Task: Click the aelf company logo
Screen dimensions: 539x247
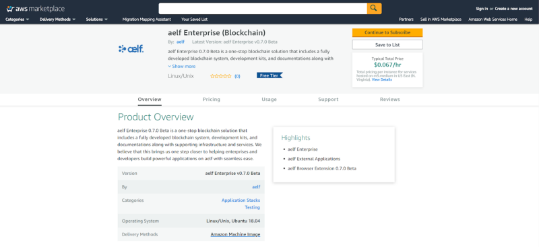Action: click(x=131, y=49)
